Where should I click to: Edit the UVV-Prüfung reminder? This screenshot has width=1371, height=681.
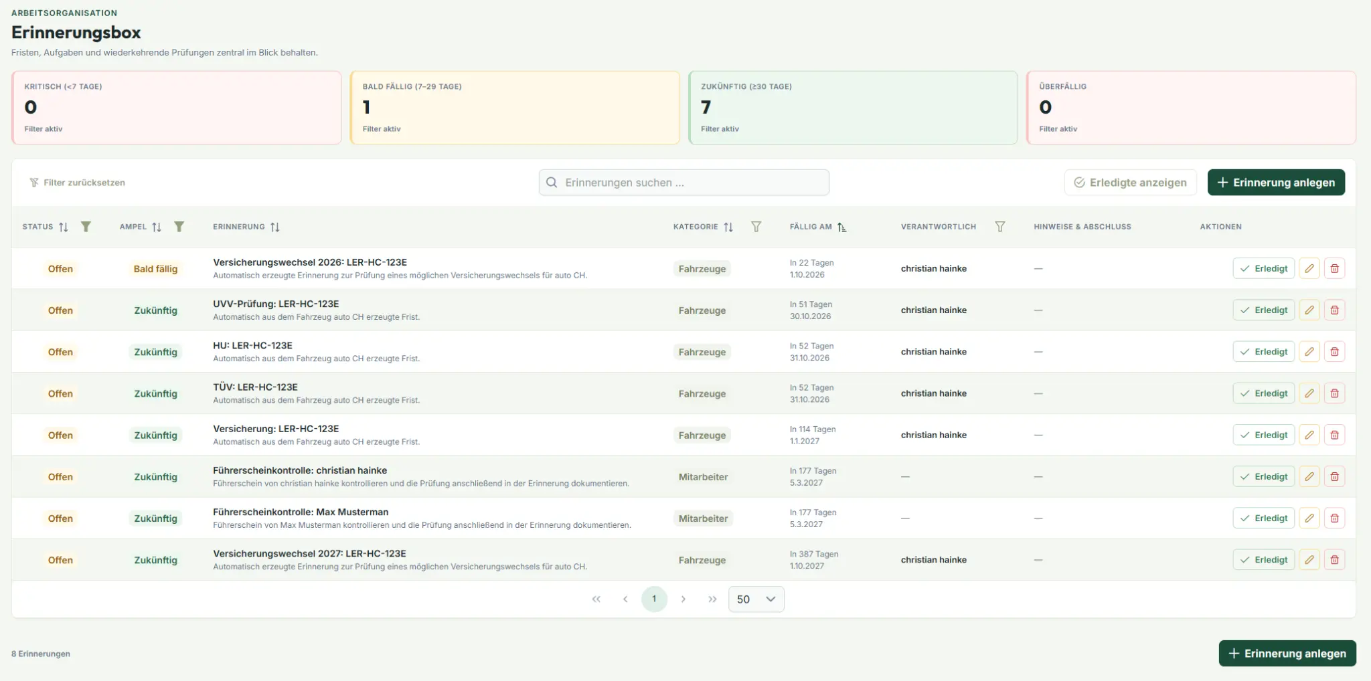1309,310
